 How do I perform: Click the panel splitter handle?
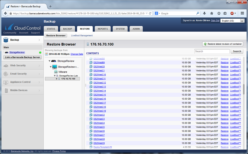point(85,85)
